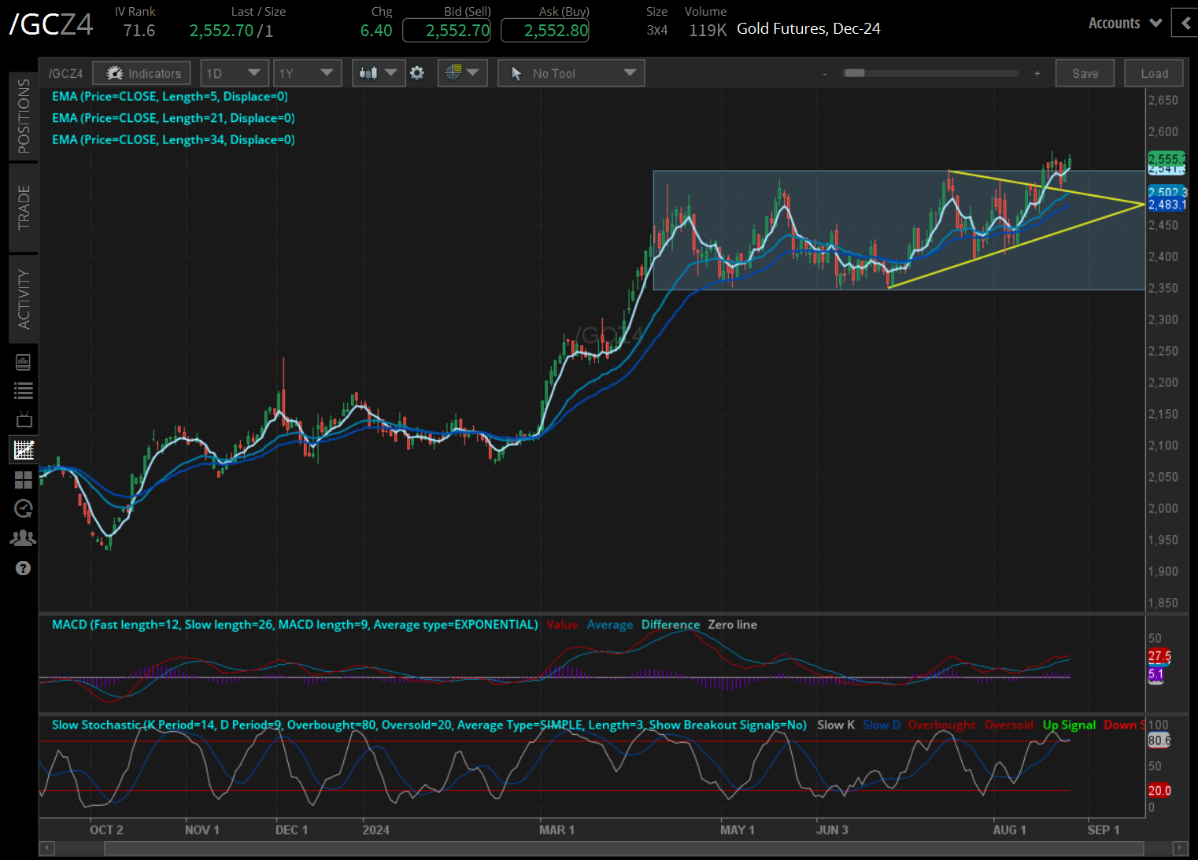
Task: Expand the 1Y time range dropdown
Action: [306, 73]
